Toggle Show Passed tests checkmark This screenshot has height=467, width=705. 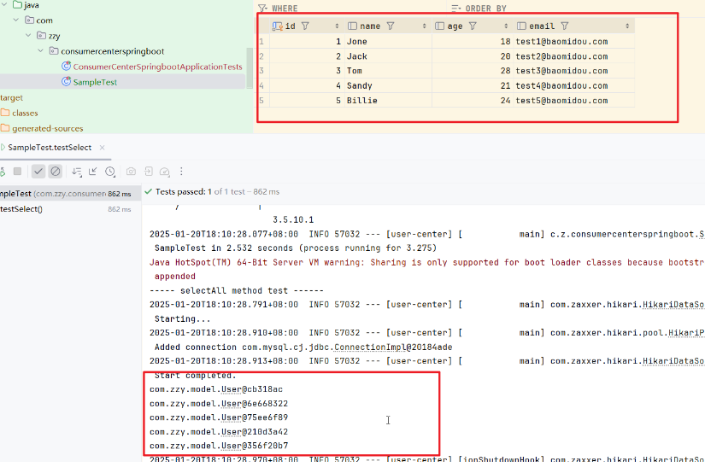(38, 171)
